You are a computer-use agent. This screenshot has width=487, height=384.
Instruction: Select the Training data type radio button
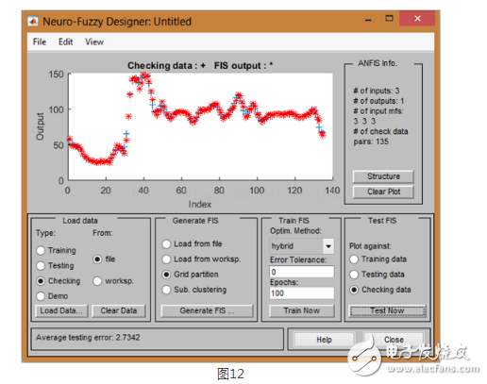tap(41, 251)
